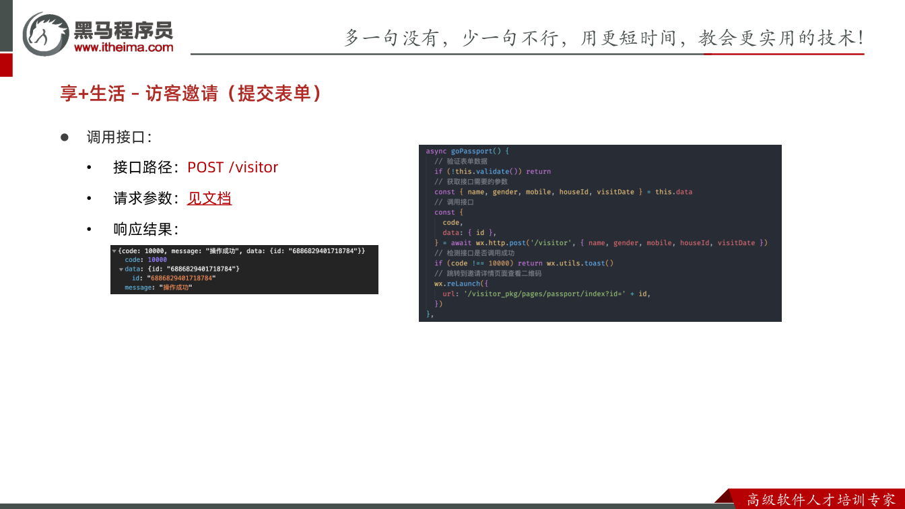Select the goPassport code screenshot

[600, 233]
